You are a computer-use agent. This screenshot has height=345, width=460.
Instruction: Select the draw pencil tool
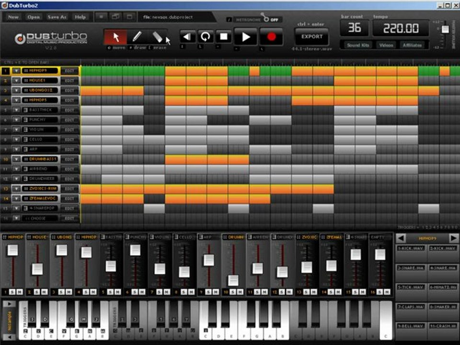[137, 37]
